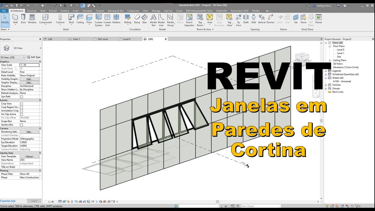This screenshot has height=211, width=375.
Task: Collapse the Graphics properties section
Action: [x=40, y=62]
